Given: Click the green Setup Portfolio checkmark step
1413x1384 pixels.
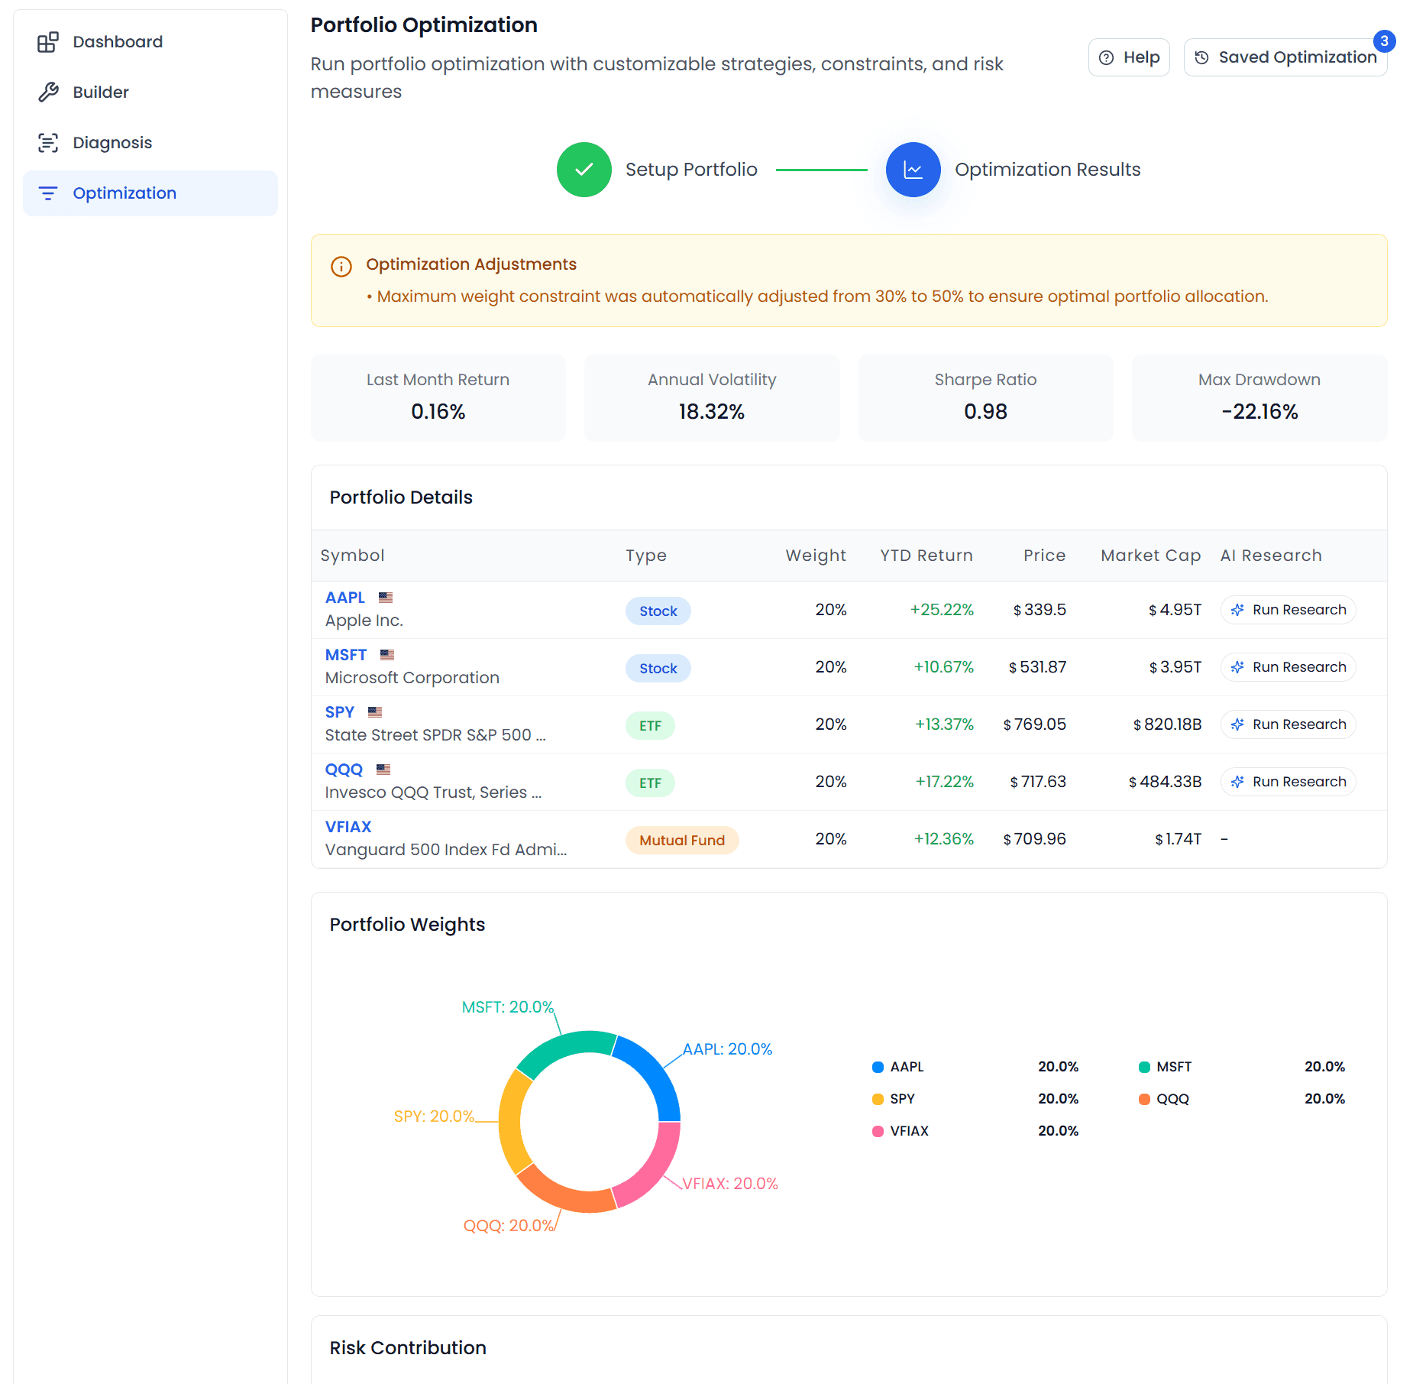Looking at the screenshot, I should 584,170.
